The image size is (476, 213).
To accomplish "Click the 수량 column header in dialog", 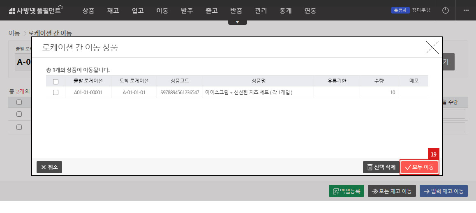I will tap(379, 81).
